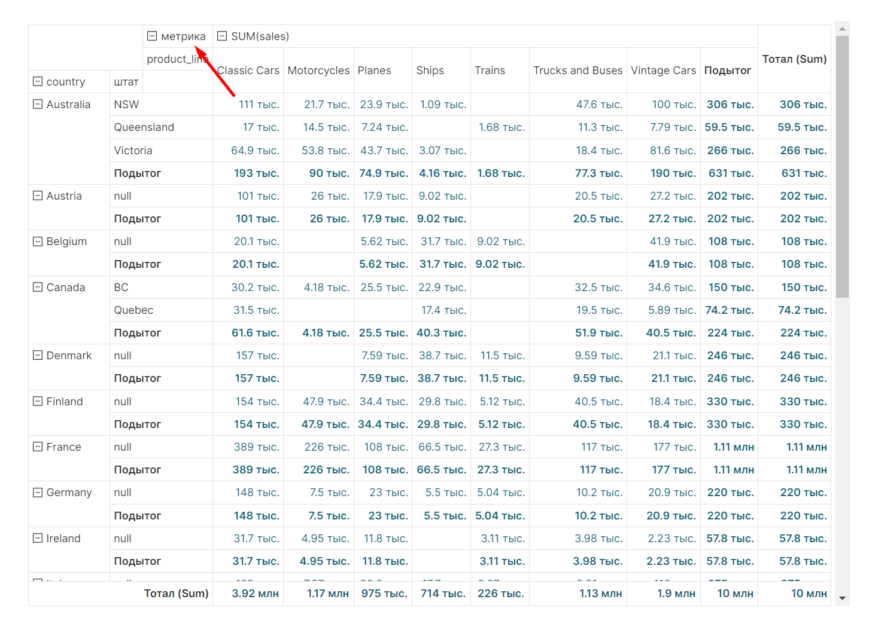
Task: Select the Planes column header
Action: (x=383, y=71)
